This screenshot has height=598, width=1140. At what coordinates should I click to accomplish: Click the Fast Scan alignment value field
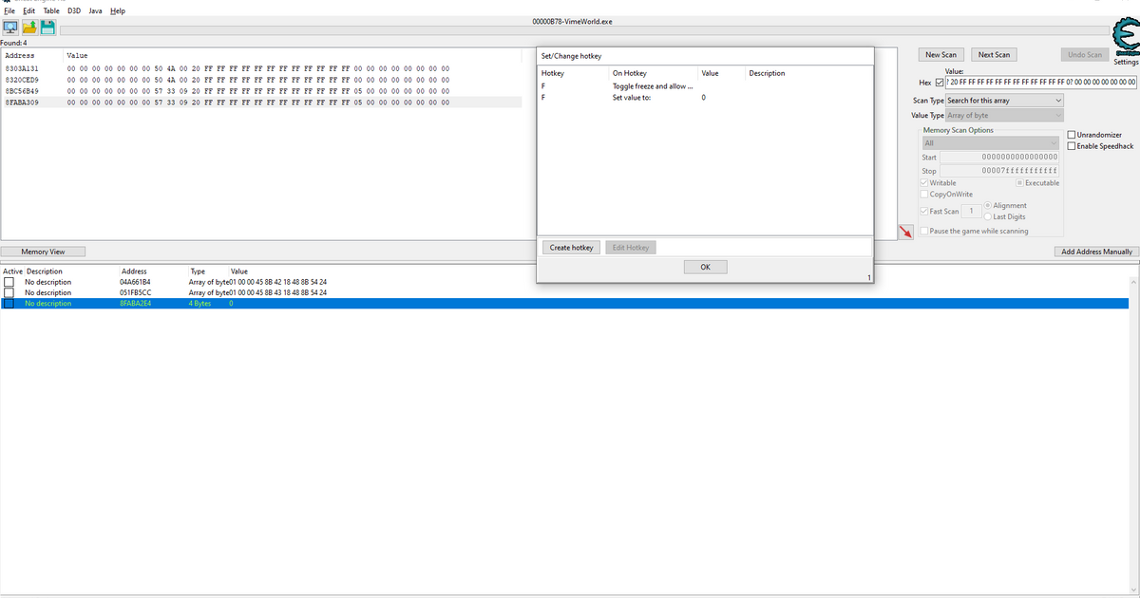tap(971, 212)
